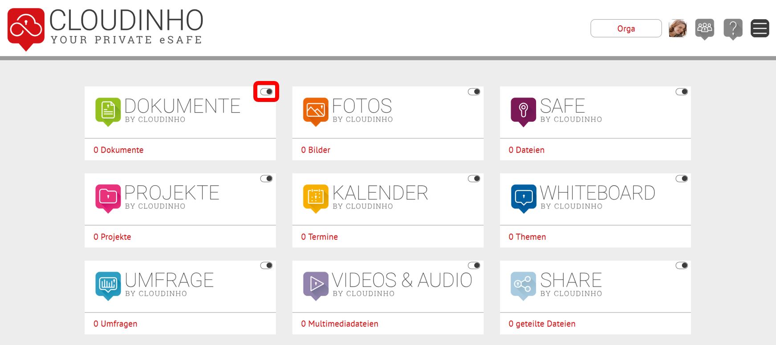Open the Videos & Audio play icon
776x345 pixels.
point(316,285)
